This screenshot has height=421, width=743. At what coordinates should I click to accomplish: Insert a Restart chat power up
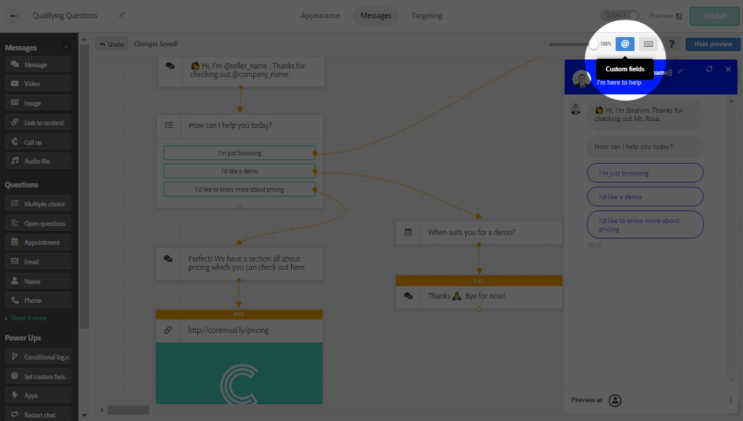click(37, 414)
